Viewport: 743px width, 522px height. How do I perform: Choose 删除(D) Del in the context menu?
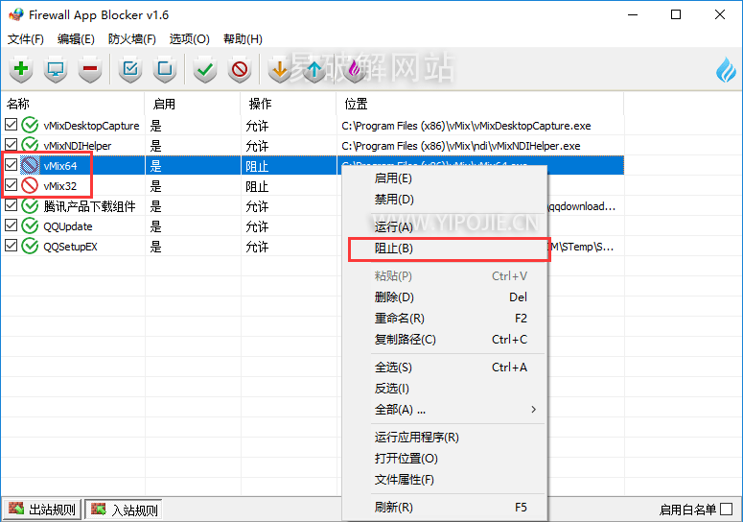click(445, 297)
